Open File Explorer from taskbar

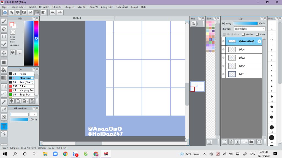(45, 154)
